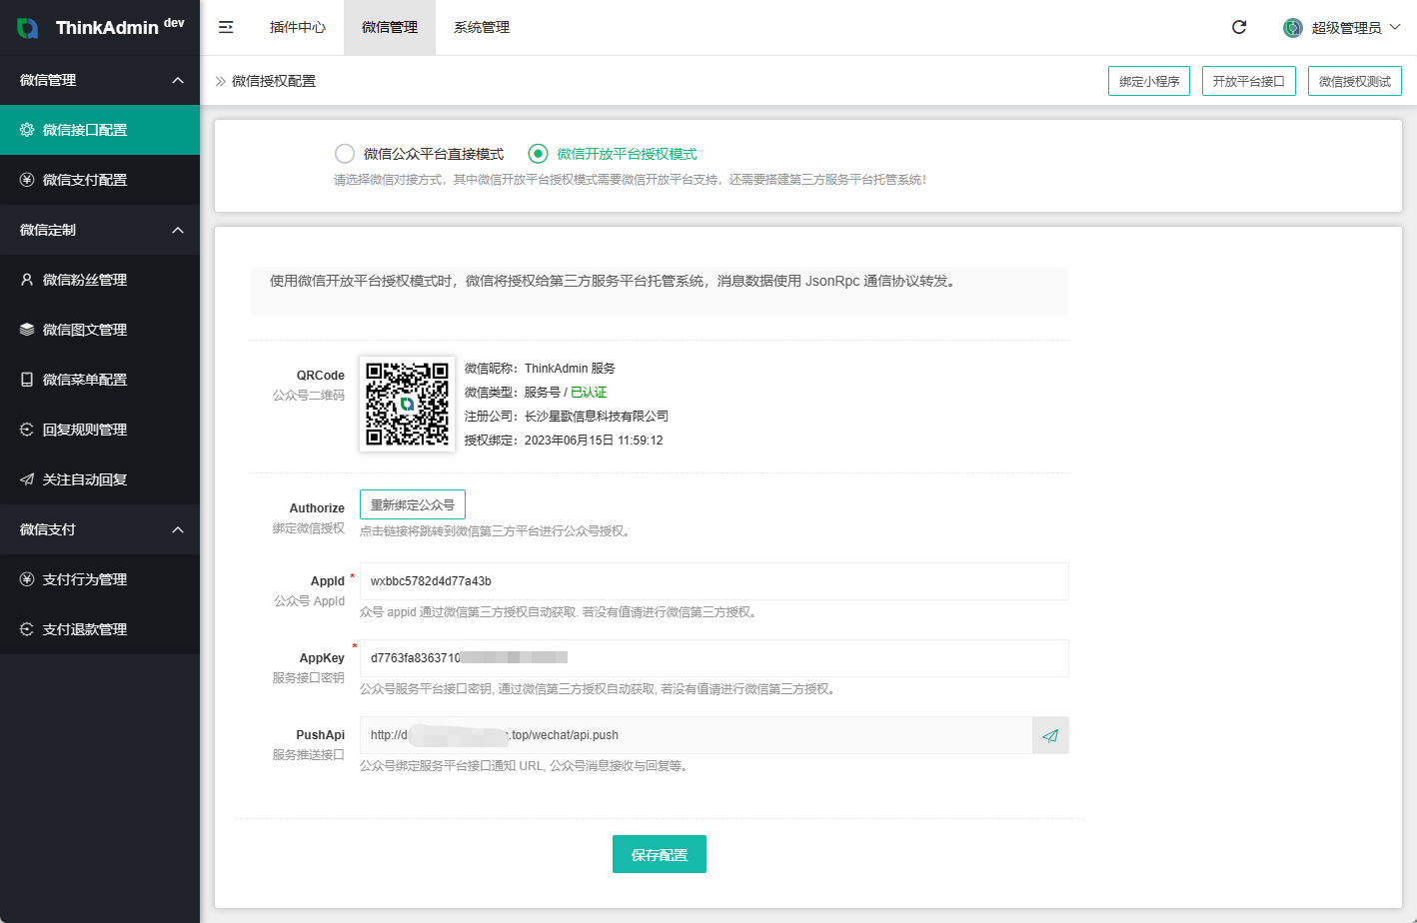Viewport: 1417px width, 923px height.
Task: Click the paper plane icon beside 关注自动回复
Action: 27,479
